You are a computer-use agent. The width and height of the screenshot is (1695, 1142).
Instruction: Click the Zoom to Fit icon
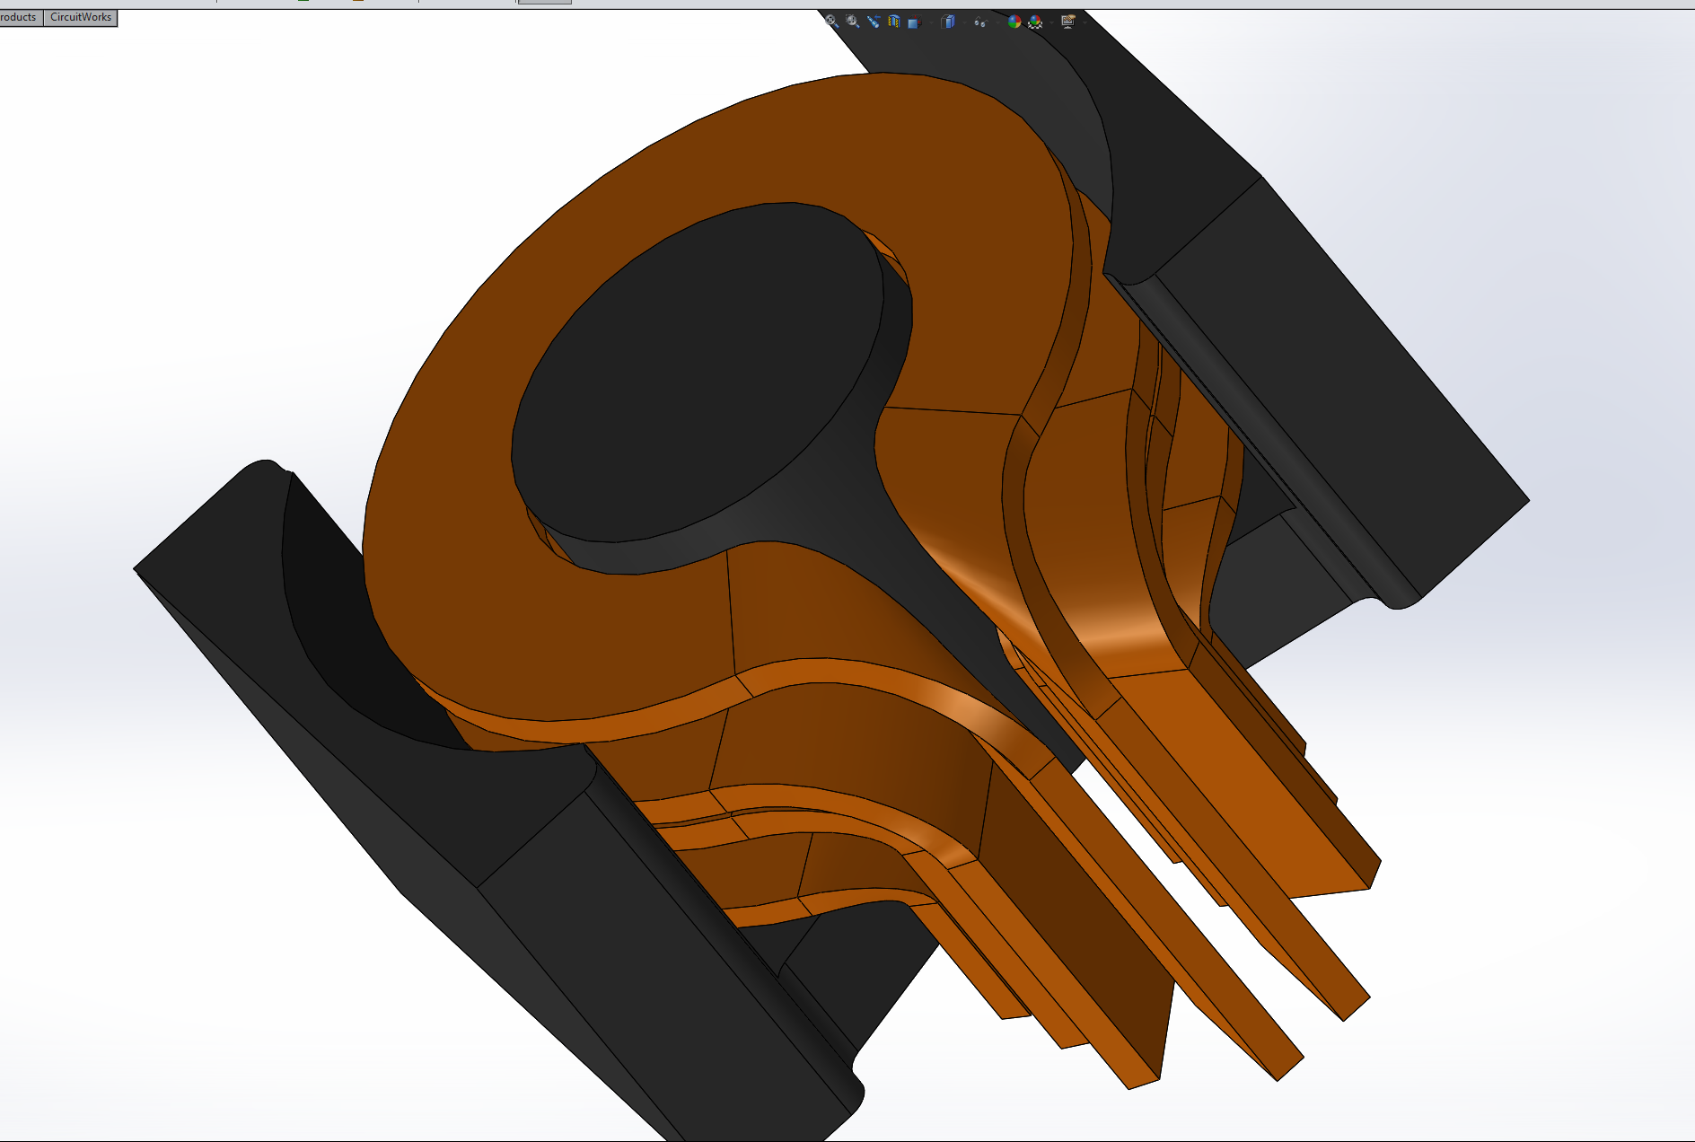click(x=832, y=22)
